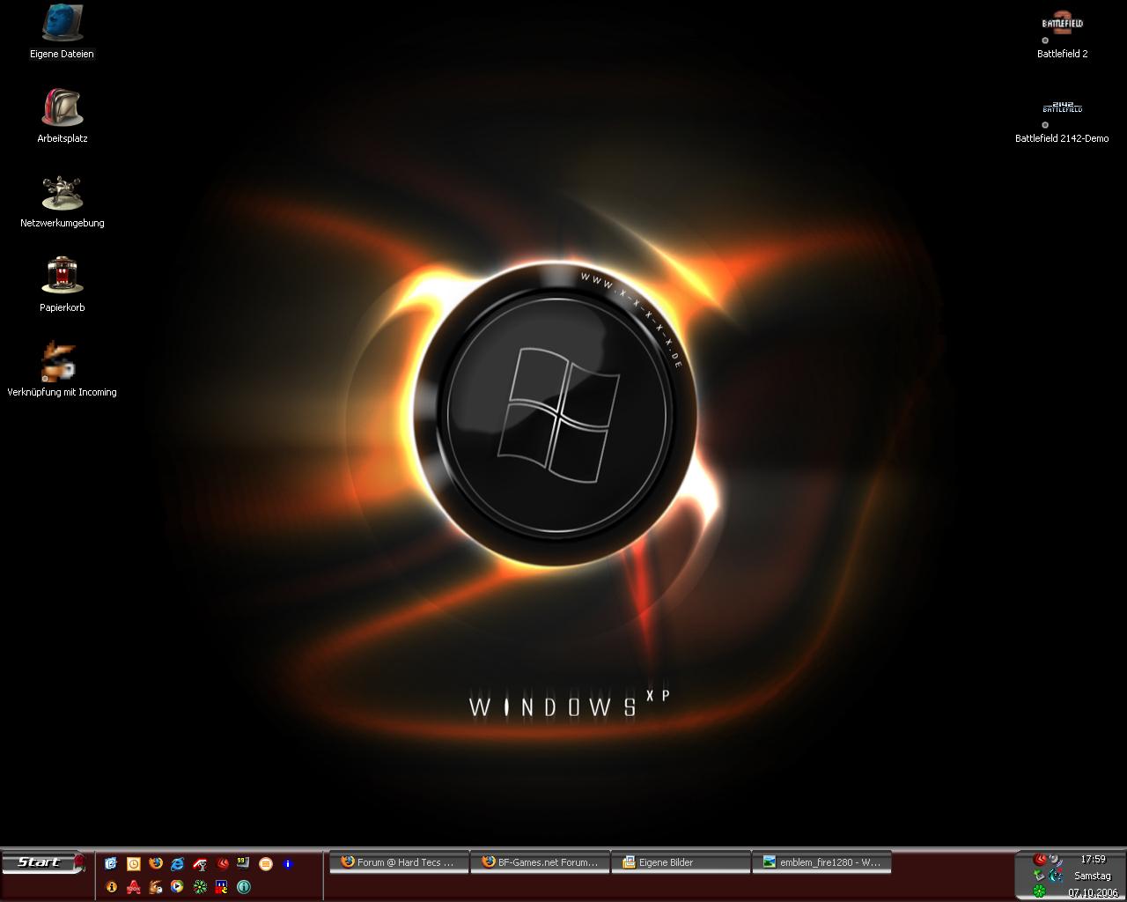This screenshot has height=902, width=1127.
Task: Switch to Eigene Bilder taskbar window
Action: point(681,862)
